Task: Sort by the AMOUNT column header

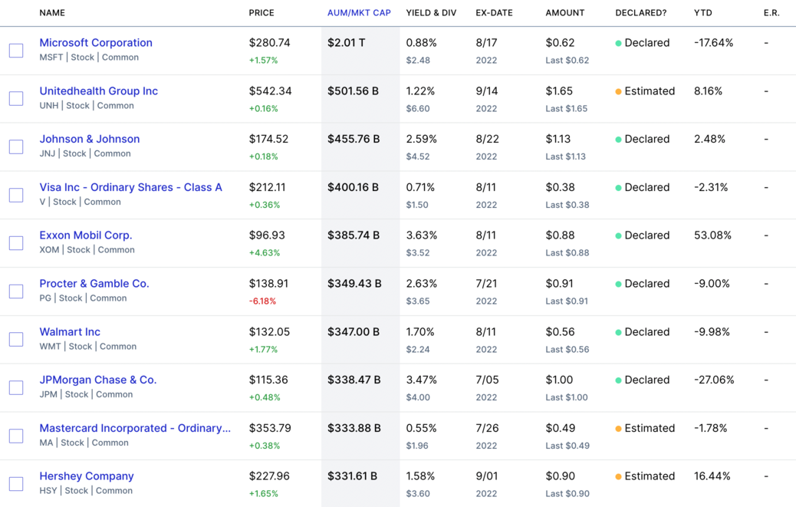Action: pos(565,13)
